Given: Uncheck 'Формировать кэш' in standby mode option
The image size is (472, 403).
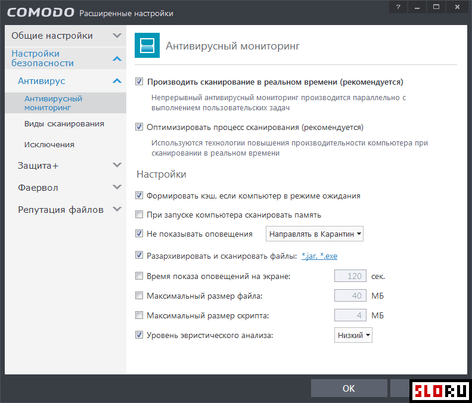Looking at the screenshot, I should (139, 196).
